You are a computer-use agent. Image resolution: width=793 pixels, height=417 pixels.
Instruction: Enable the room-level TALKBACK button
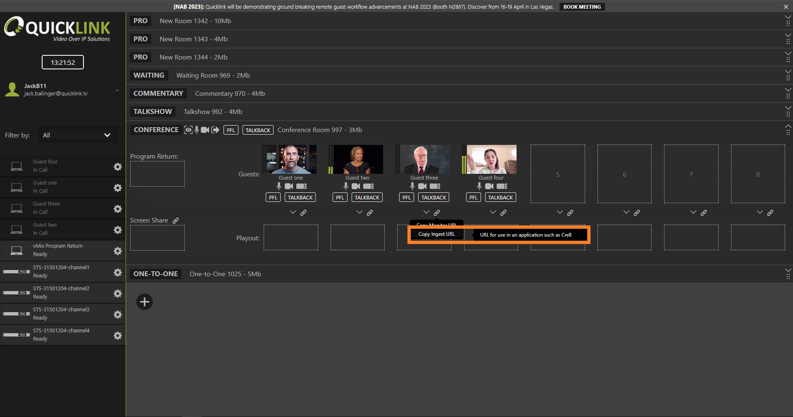(258, 130)
